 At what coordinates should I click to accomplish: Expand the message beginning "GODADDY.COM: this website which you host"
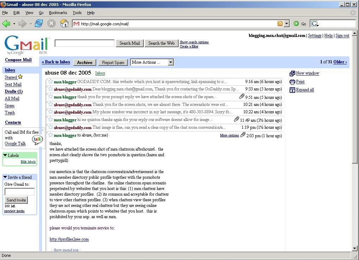(165, 82)
